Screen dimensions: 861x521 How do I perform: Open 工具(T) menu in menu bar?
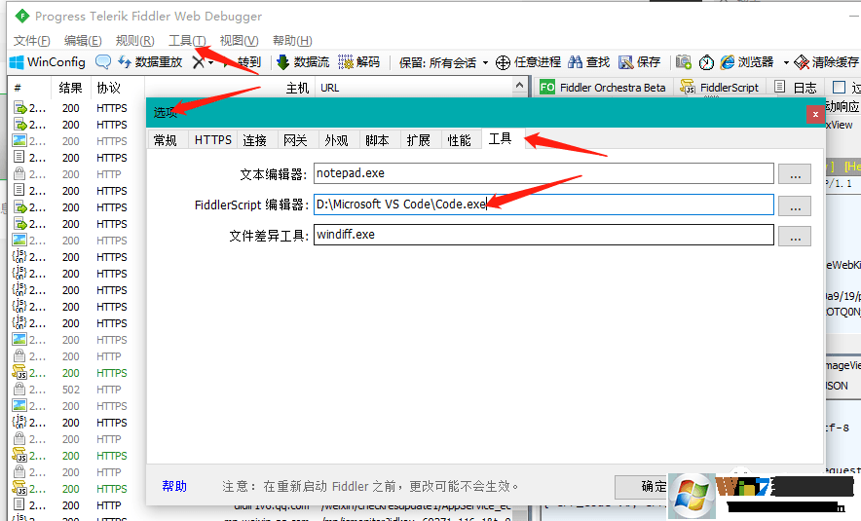[x=187, y=41]
